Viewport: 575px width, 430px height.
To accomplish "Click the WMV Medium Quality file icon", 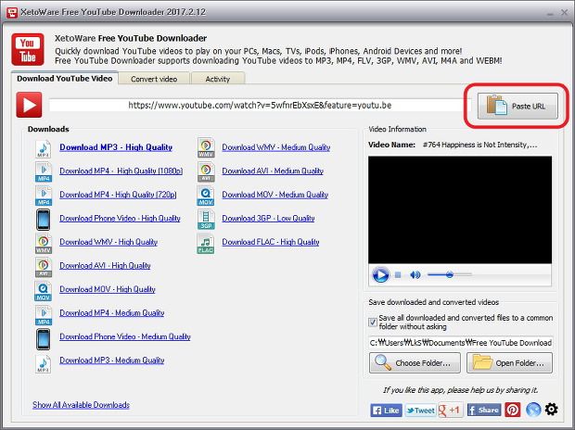I will pyautogui.click(x=206, y=147).
